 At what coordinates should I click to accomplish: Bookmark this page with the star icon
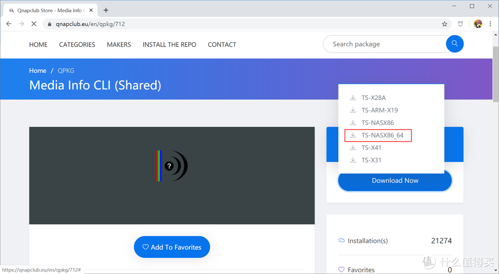[444, 24]
